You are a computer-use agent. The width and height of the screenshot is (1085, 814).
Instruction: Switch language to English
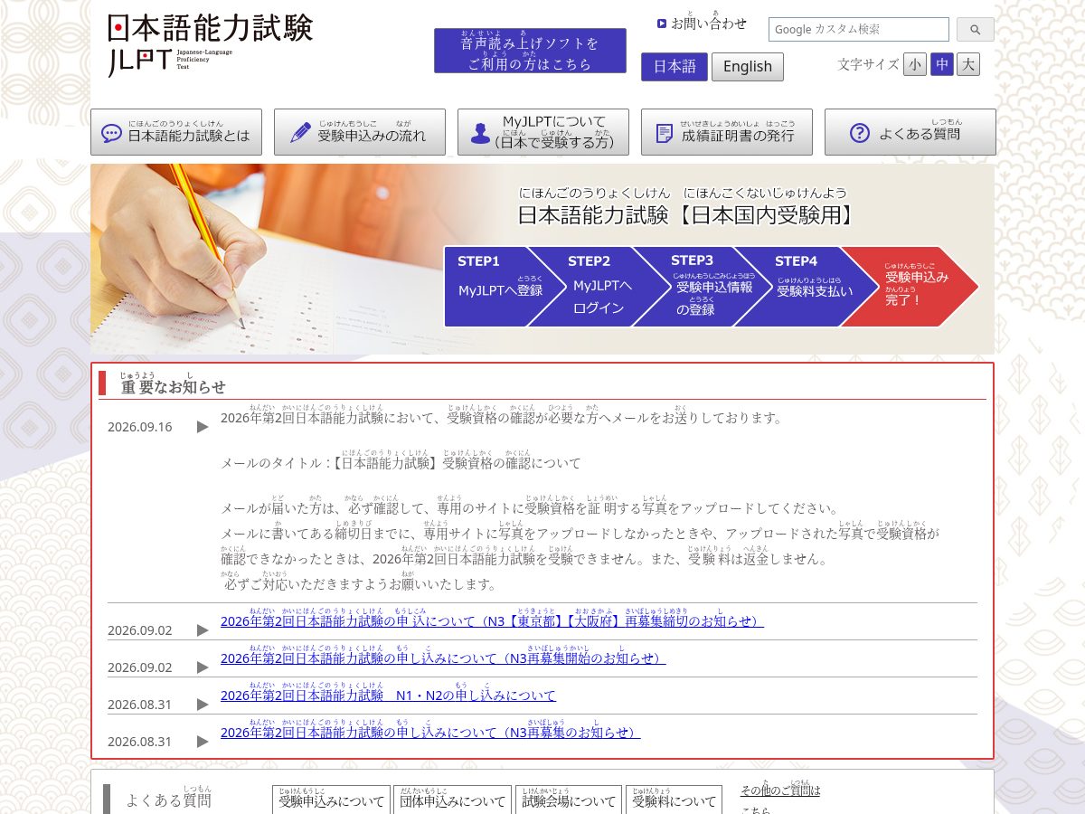748,67
